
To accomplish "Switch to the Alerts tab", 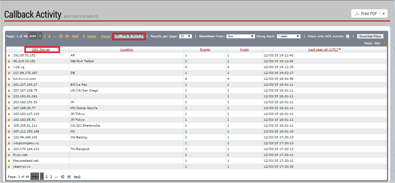I will click(x=105, y=36).
